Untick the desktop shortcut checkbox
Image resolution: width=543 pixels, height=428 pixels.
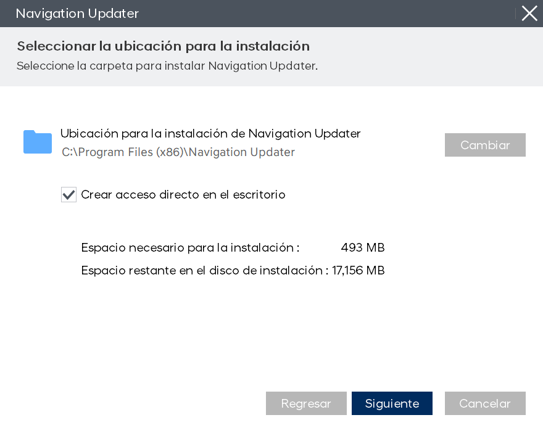(x=68, y=194)
